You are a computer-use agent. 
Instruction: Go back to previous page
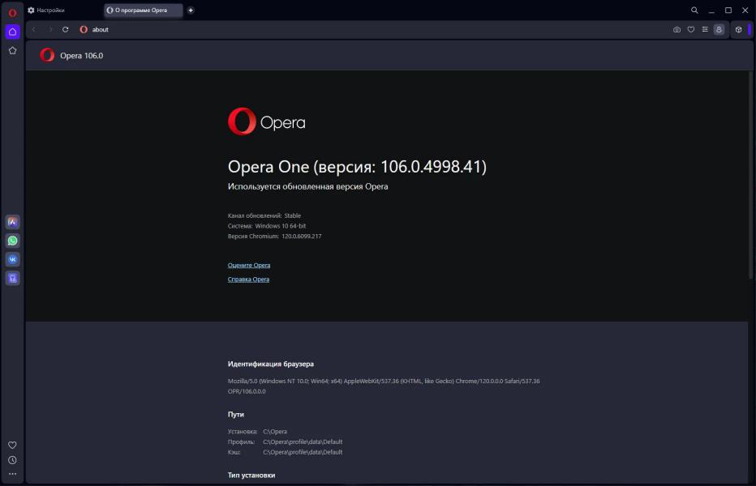34,29
